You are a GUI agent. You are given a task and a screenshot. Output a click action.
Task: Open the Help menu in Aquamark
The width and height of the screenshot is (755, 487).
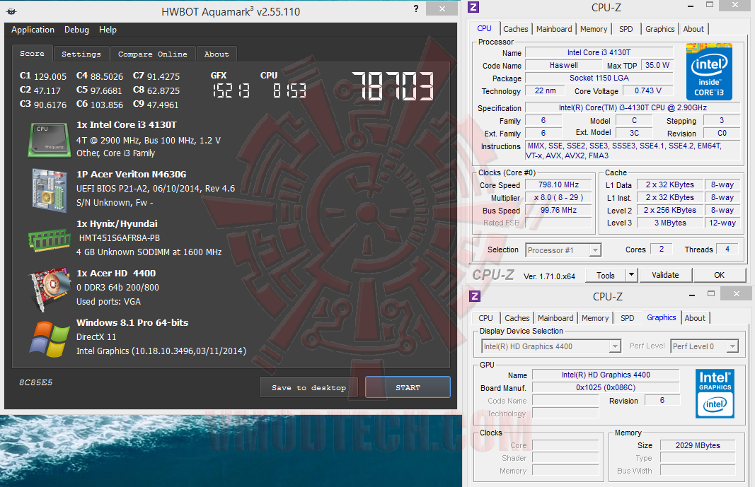click(x=108, y=30)
